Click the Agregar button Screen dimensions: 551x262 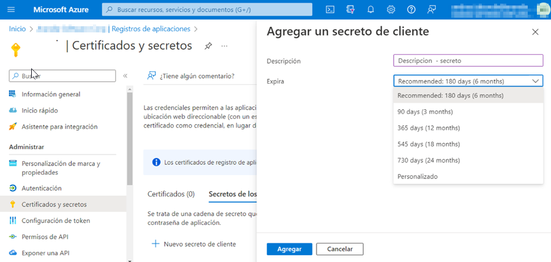(x=289, y=249)
